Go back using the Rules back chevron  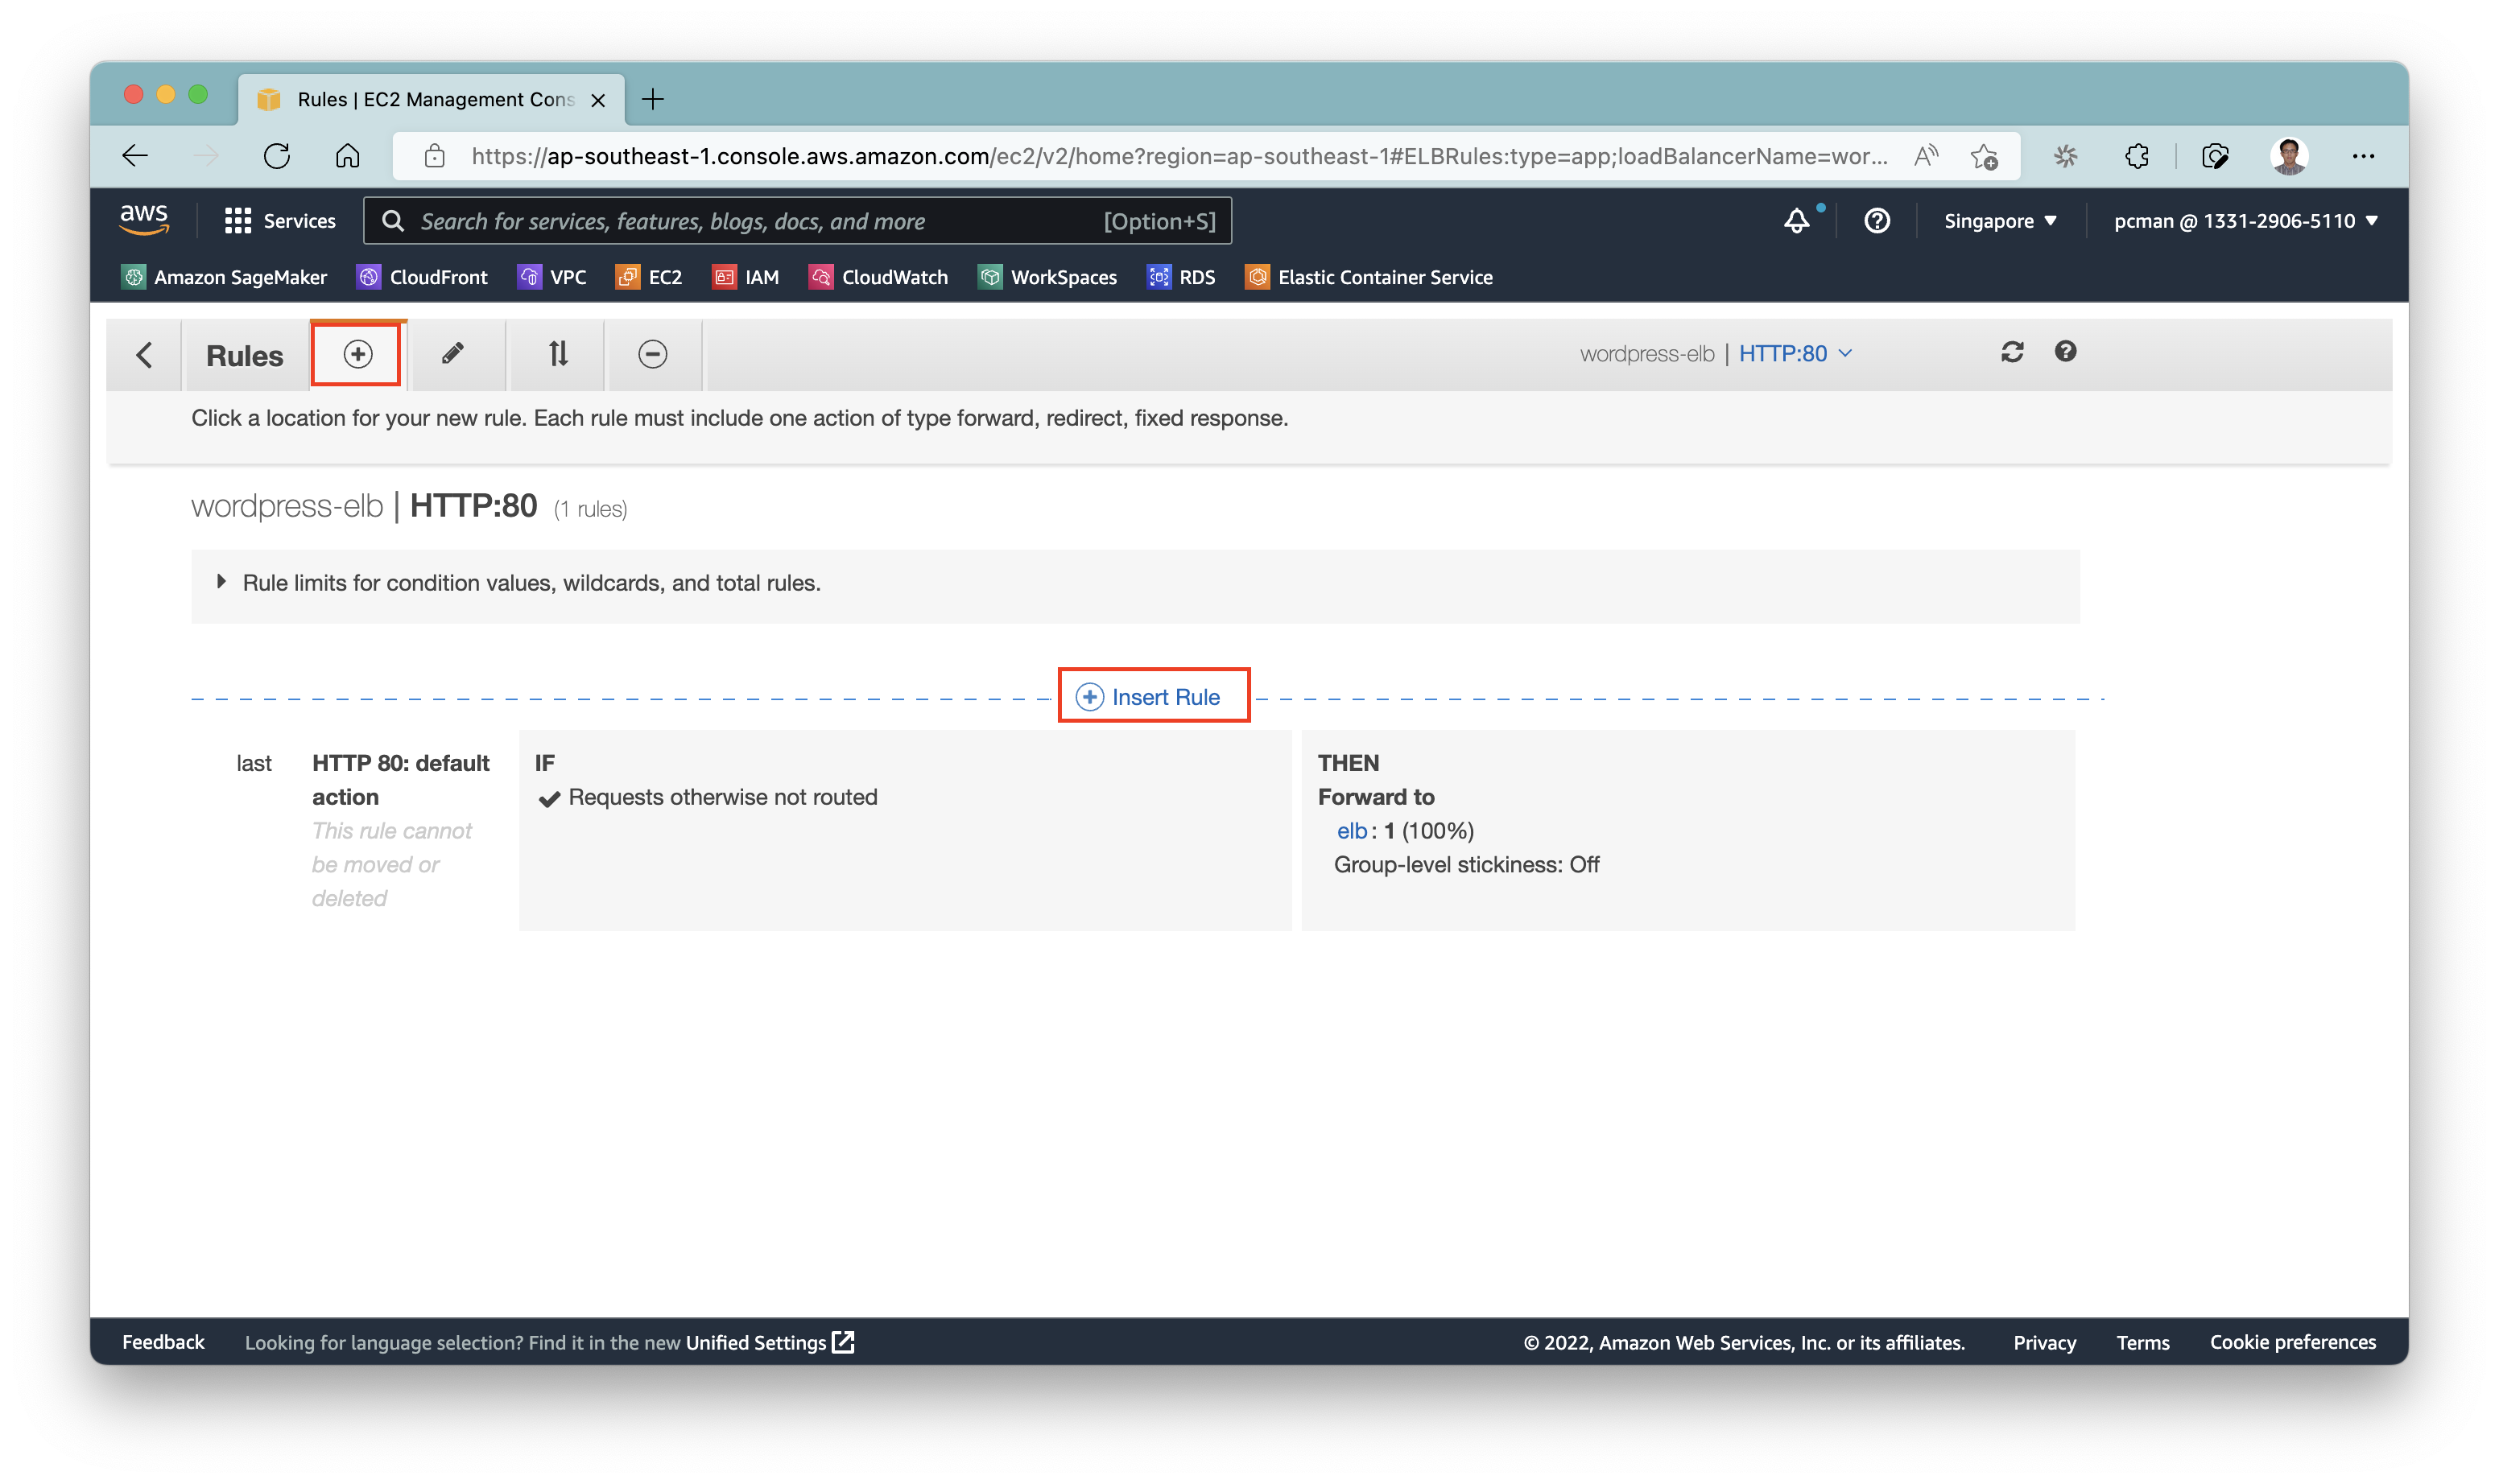(x=144, y=355)
